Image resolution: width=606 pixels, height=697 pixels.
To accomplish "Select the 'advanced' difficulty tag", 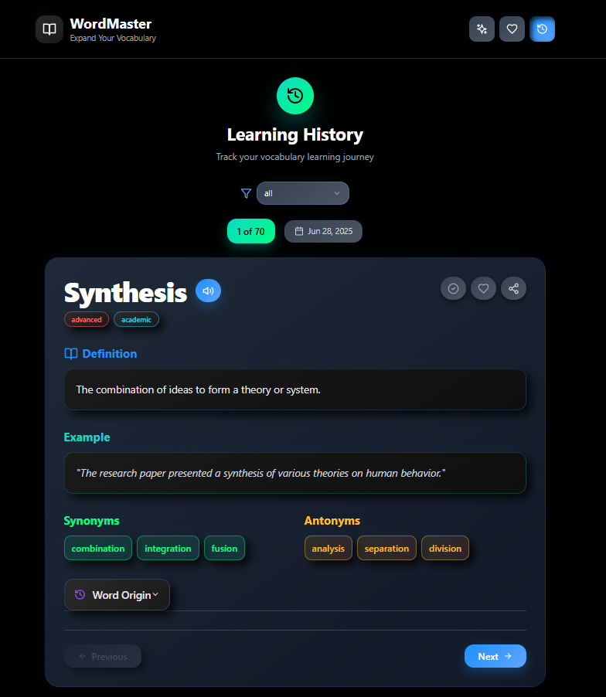I will click(x=87, y=320).
